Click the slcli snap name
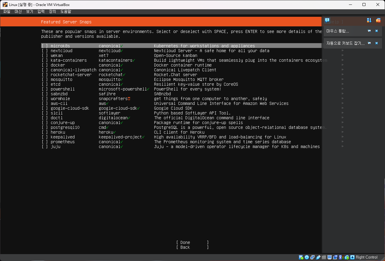 pyautogui.click(x=57, y=113)
